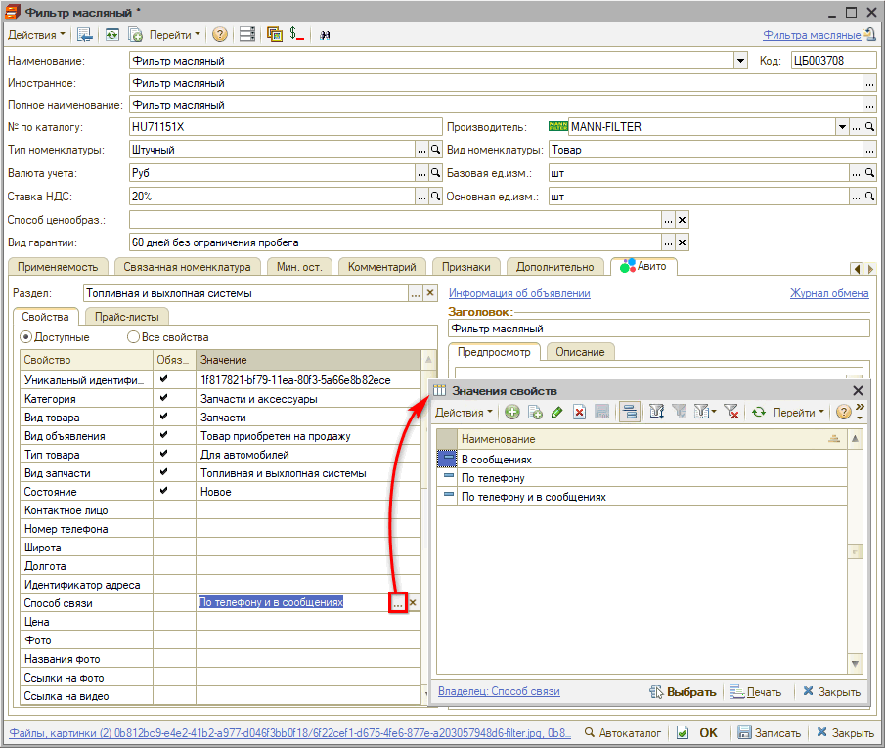Click the green Add icon in Значения свойств
This screenshot has height=748, width=885.
511,413
